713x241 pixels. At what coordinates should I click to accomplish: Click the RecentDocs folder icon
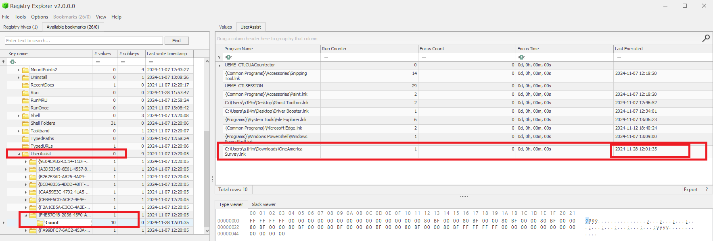(x=25, y=85)
